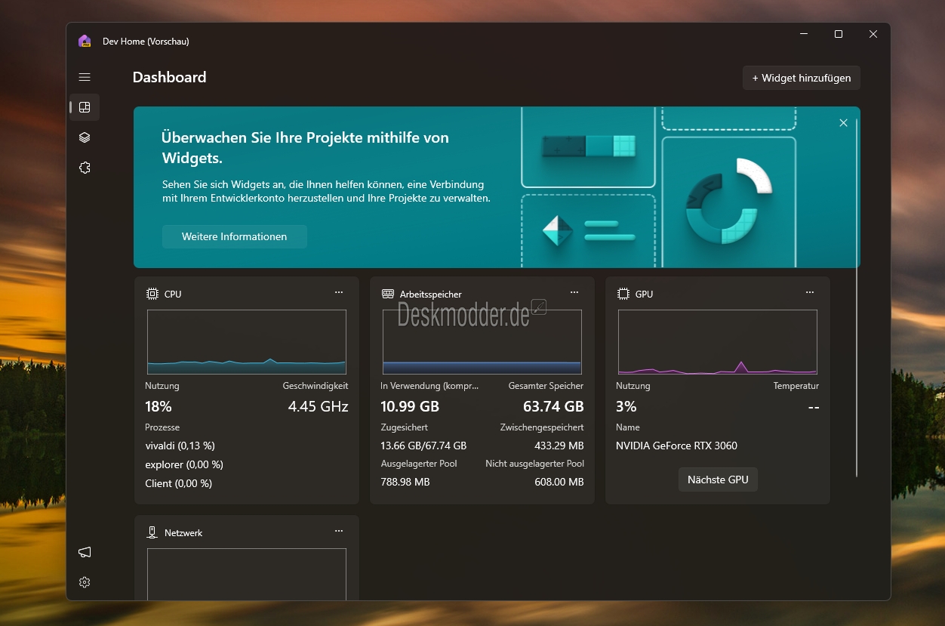
Task: Open the hamburger navigation menu
Action: point(85,77)
